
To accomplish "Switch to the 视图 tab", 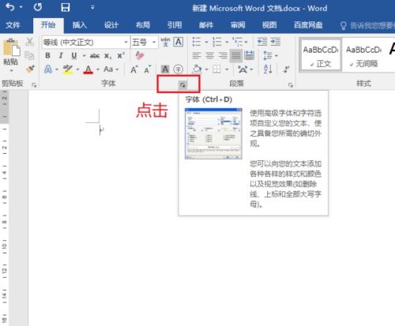I will click(269, 25).
